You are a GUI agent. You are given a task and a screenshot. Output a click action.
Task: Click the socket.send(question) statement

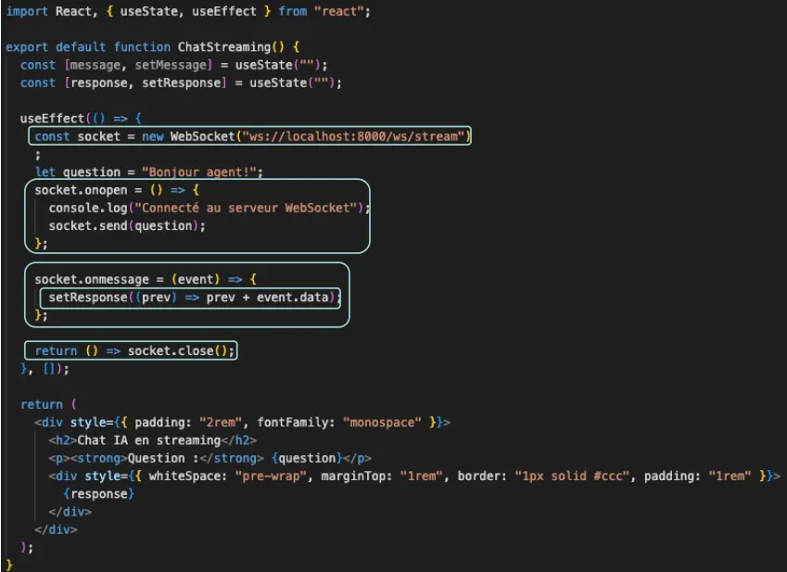[x=127, y=225]
